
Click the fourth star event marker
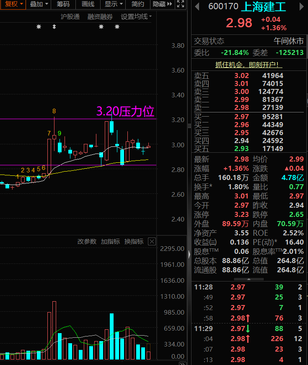(117, 27)
